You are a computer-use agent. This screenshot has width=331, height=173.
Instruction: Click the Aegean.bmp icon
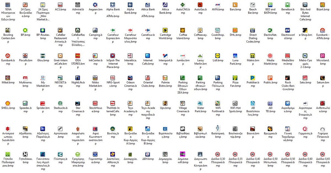tap(95, 5)
